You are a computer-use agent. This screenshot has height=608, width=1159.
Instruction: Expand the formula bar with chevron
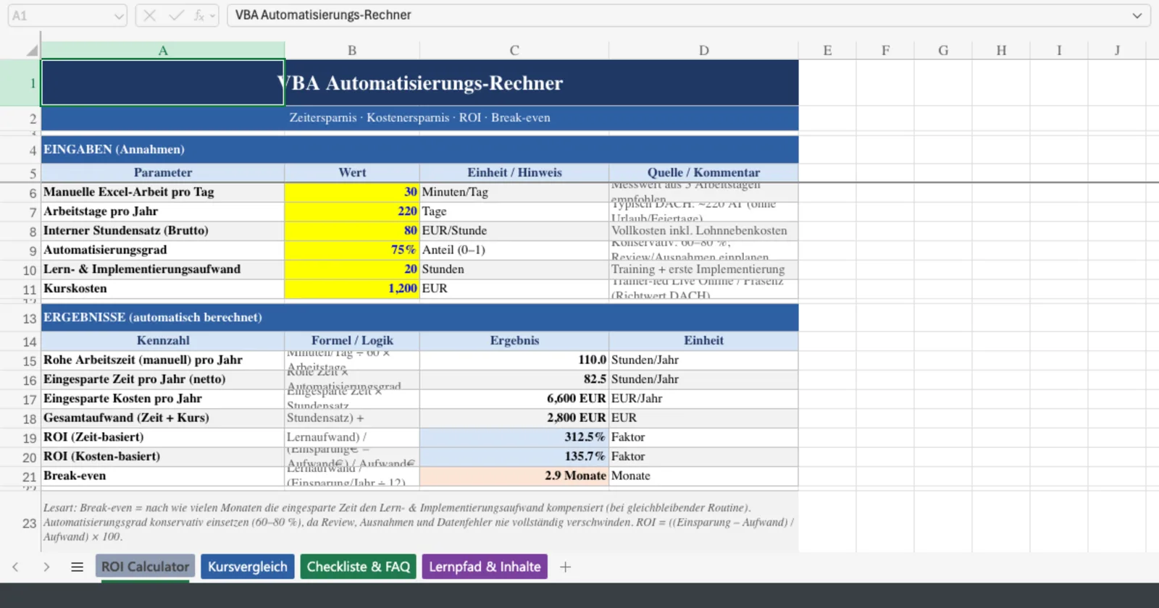[1137, 15]
